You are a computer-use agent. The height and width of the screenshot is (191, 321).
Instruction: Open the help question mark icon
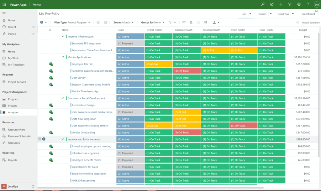tap(308, 4)
